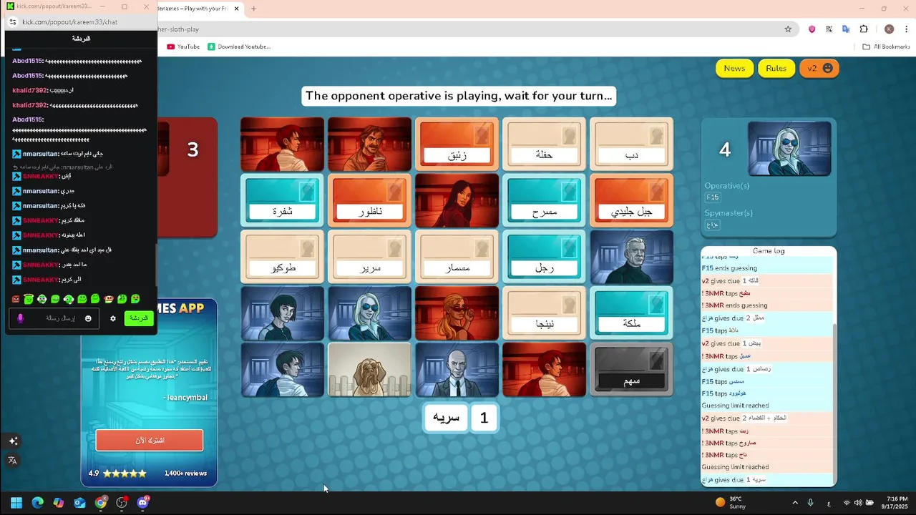Open All Bookmarks folder
Viewport: 916px width, 515px height.
886,46
